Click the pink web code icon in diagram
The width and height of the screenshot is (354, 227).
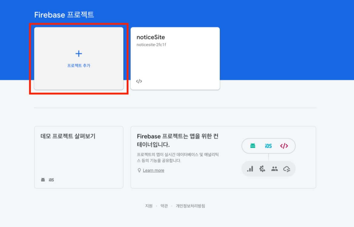click(x=284, y=146)
